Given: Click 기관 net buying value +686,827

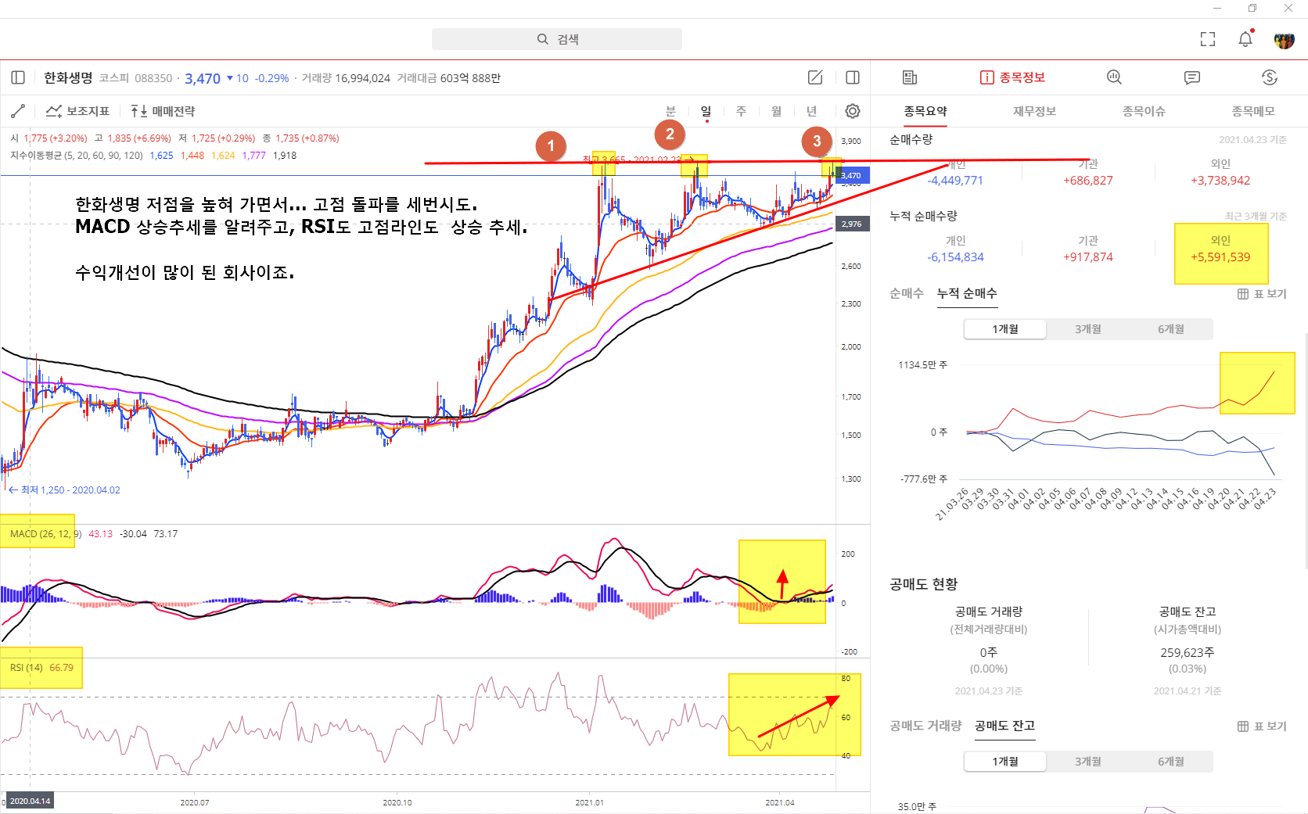Looking at the screenshot, I should (1088, 181).
